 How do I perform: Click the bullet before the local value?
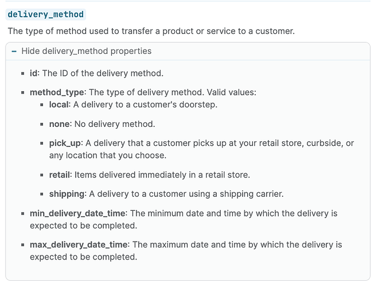(42, 105)
